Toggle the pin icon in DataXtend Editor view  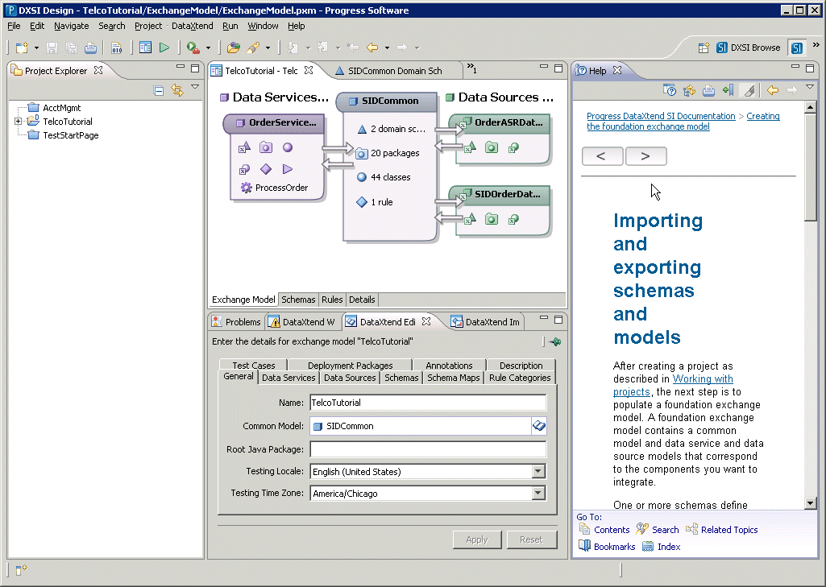[554, 341]
